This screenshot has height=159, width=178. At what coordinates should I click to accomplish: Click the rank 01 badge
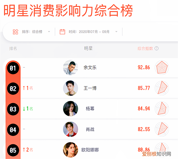(13, 68)
